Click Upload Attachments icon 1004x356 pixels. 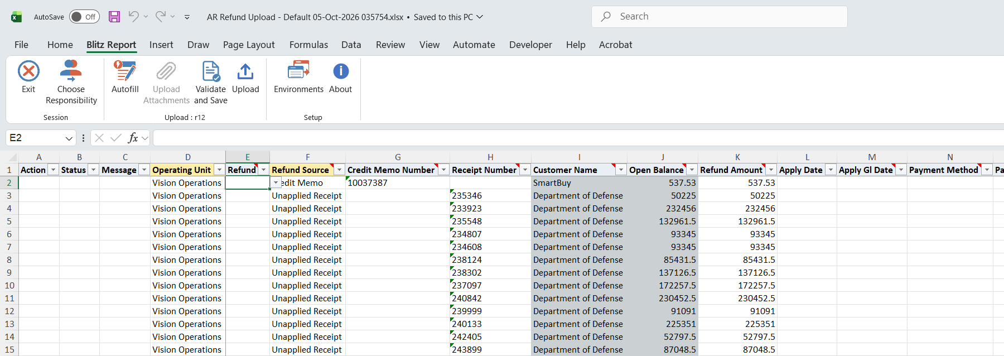coord(166,71)
